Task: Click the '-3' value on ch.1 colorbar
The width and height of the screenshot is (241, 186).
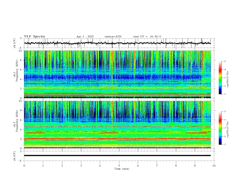Action: (x=224, y=61)
